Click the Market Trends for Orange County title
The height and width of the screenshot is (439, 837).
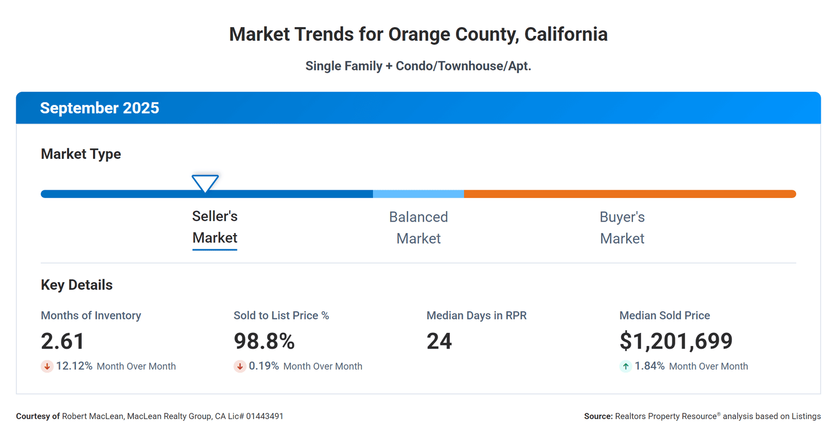(x=418, y=34)
